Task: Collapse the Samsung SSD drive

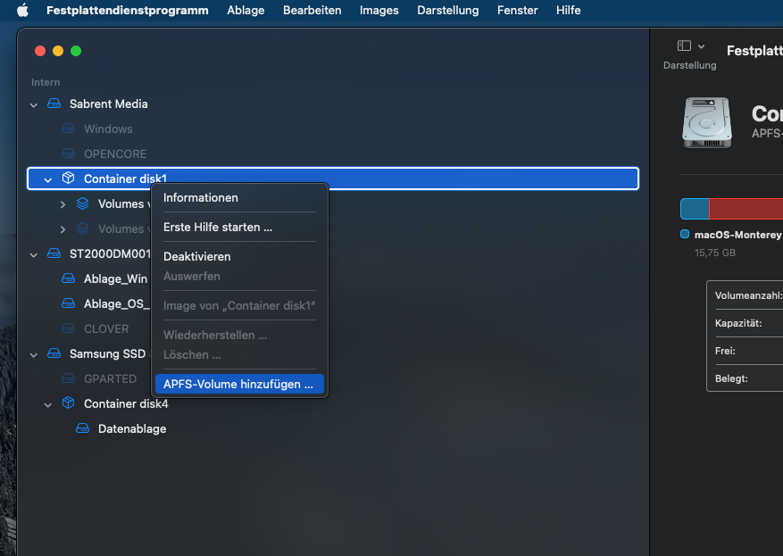Action: point(33,355)
